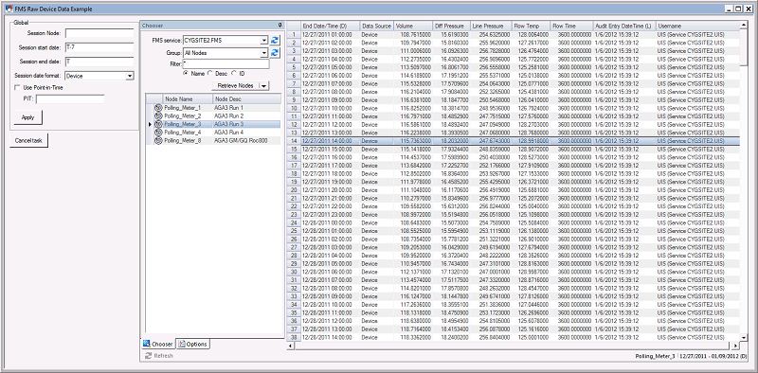Click date range 12/27/2011 - 01/09/2012 status

(713, 356)
